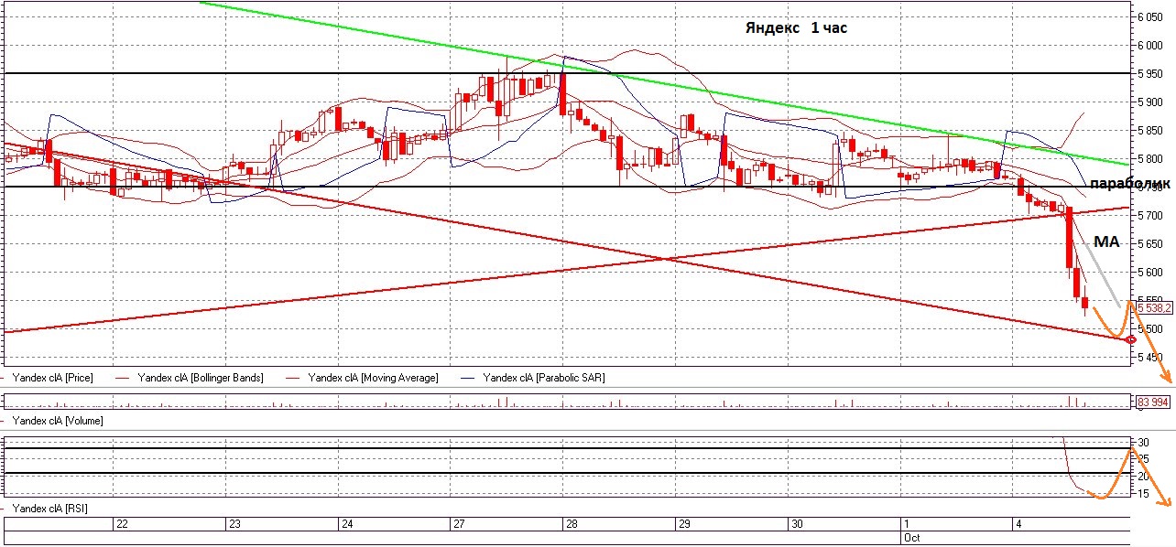Click the chart title 'Яндекс 1 час'
1176x547 pixels.
point(798,28)
